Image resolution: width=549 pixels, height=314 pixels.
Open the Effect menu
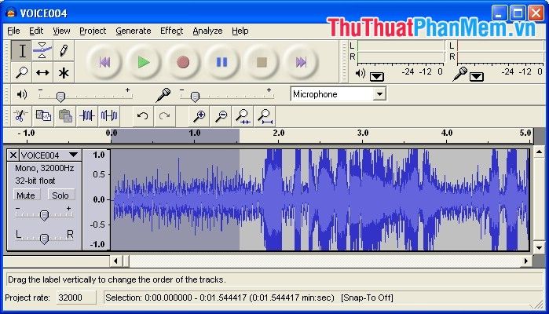[x=171, y=31]
